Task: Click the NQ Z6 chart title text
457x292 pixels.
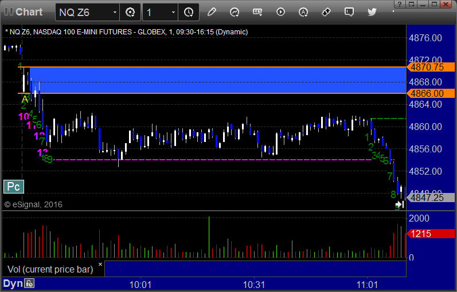Action: pos(127,31)
